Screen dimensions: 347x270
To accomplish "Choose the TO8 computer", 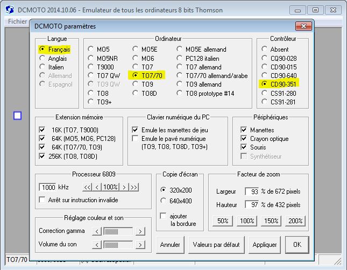I will tap(98, 94).
